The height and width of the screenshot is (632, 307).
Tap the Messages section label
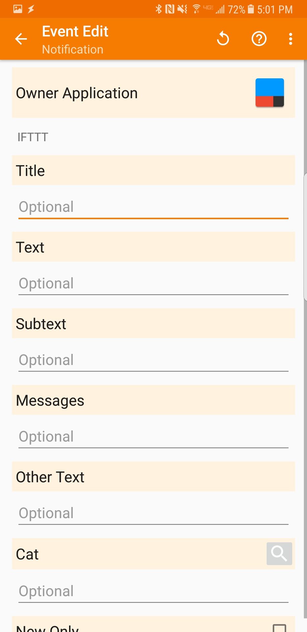(50, 401)
